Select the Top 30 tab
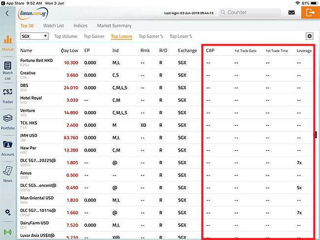This screenshot has width=320, height=240. [27, 26]
